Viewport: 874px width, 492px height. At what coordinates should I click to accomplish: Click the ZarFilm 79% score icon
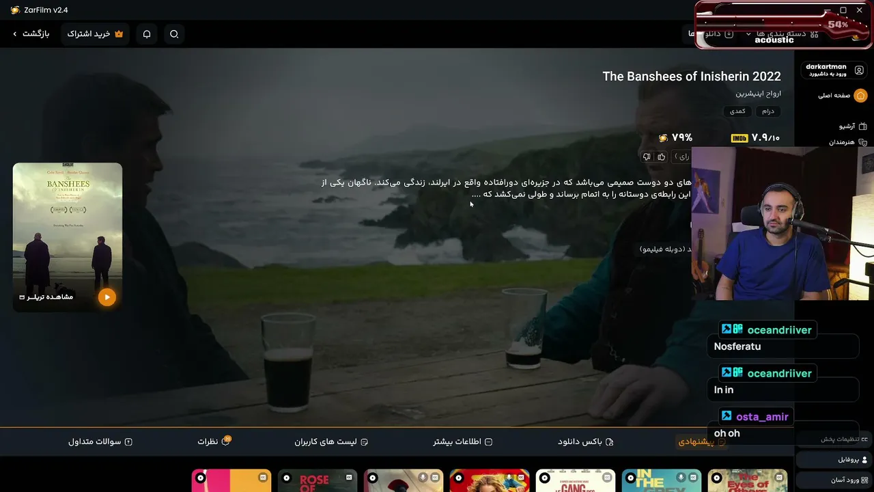click(663, 138)
